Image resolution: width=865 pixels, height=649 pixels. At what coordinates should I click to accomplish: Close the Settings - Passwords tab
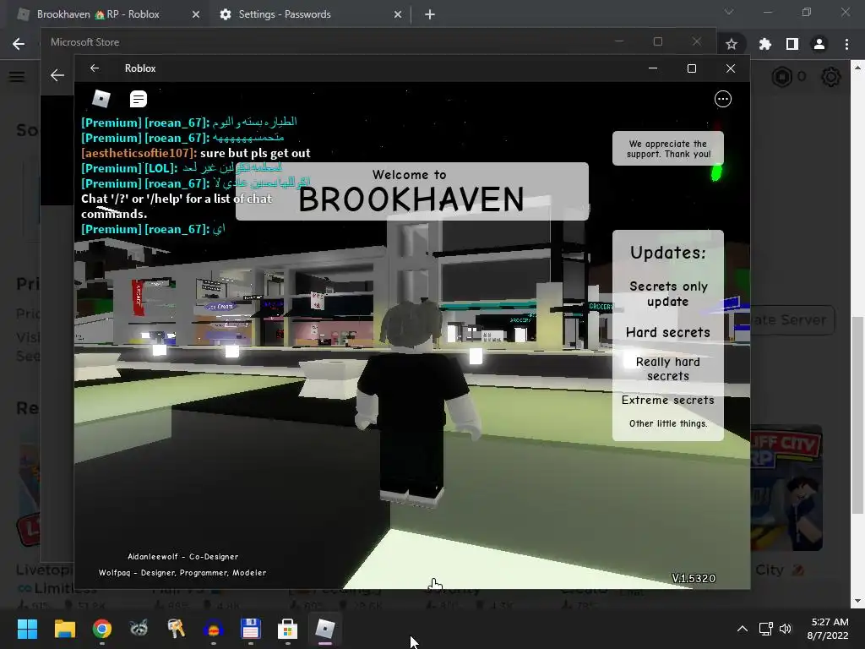pos(398,15)
